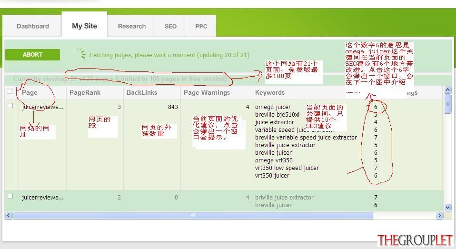Select the breville bje510xl keyword
Image resolution: width=456 pixels, height=249 pixels.
tap(277, 115)
